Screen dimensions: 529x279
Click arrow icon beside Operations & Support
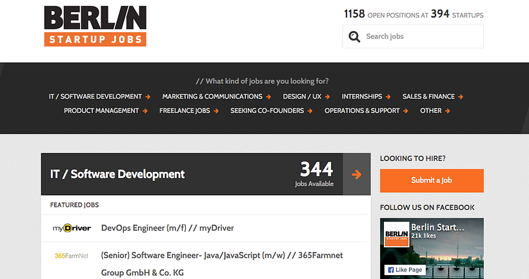[x=406, y=111]
